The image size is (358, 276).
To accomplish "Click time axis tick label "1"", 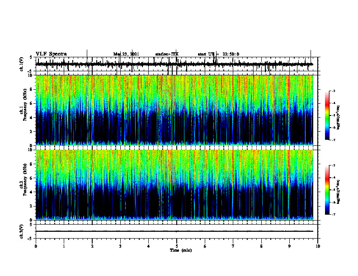I will pos(64,246).
